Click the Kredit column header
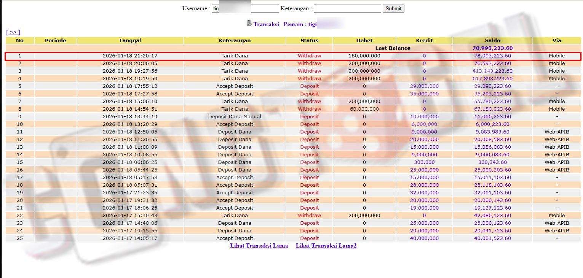Viewport: 583px width, 278px height. (x=424, y=40)
